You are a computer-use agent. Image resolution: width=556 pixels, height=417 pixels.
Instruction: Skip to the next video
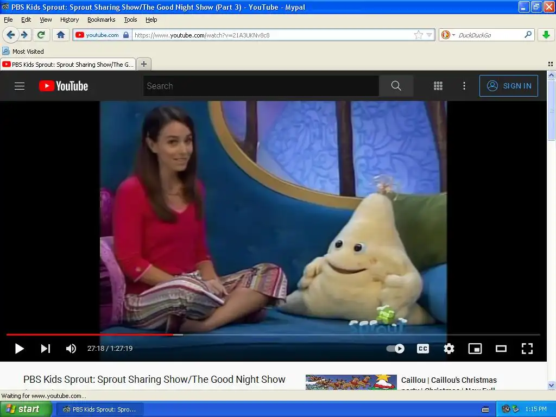46,349
